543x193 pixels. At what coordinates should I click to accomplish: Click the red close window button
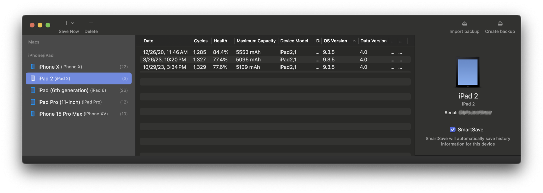tap(32, 25)
